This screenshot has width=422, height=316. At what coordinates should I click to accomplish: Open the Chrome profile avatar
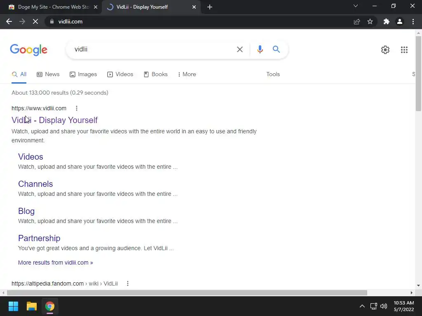(x=400, y=21)
